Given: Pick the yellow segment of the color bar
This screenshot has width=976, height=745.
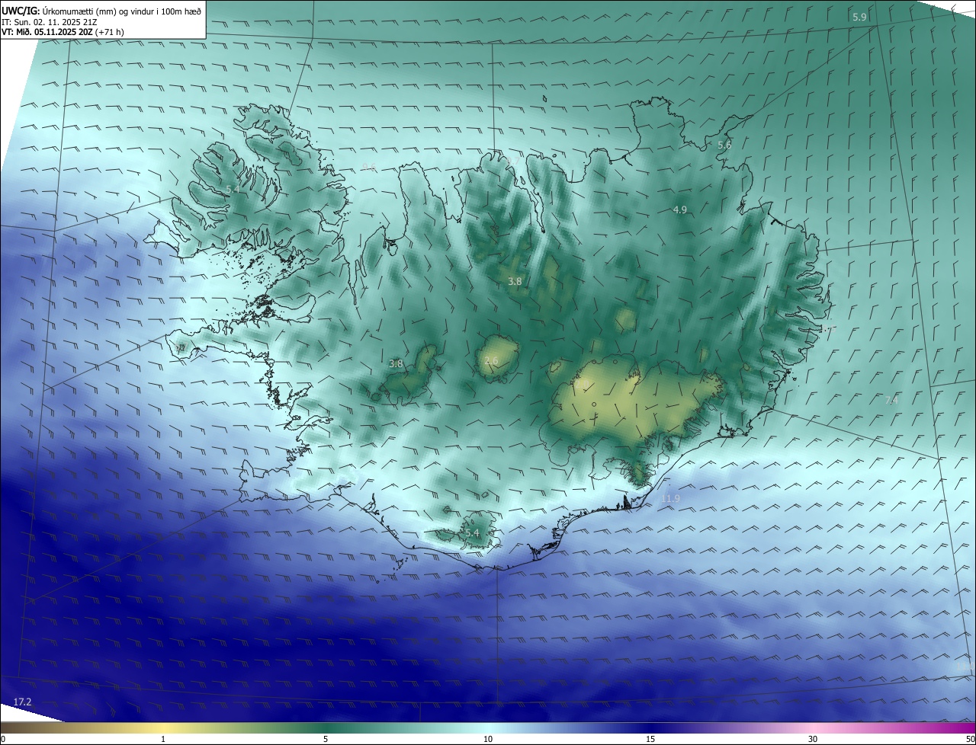Looking at the screenshot, I should point(163,727).
